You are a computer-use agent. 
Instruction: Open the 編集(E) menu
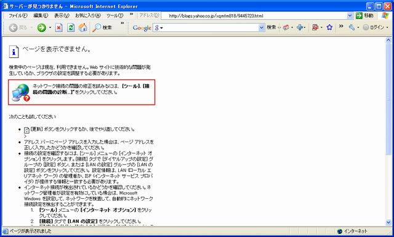(x=41, y=15)
